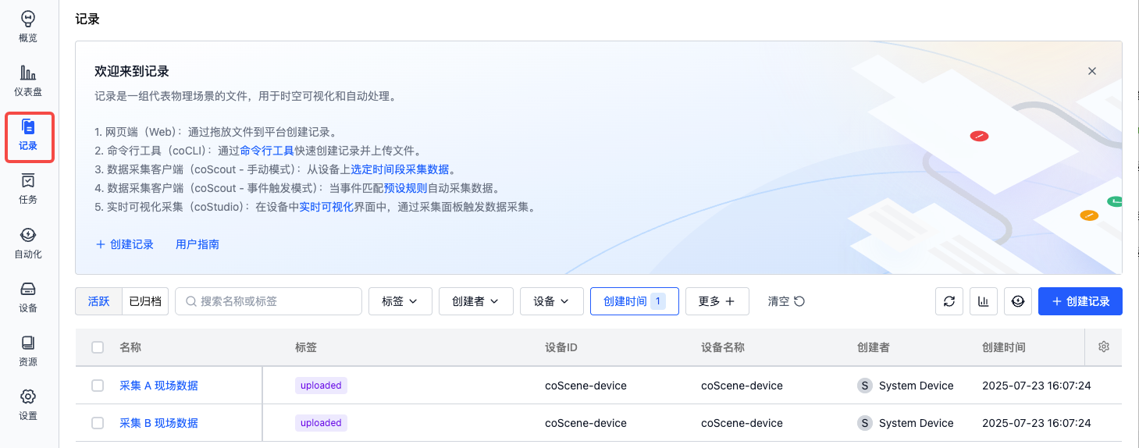Click the refresh icon button
1139x448 pixels.
tap(949, 301)
